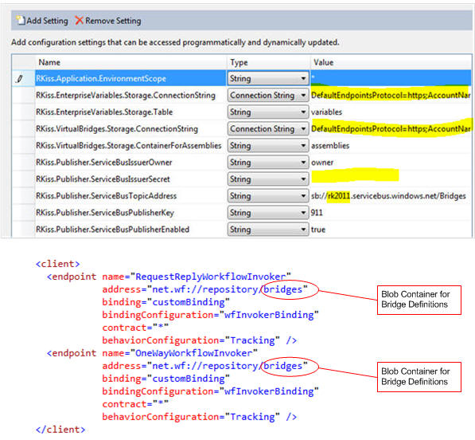475x440 pixels.
Task: Click the ServiceBusTopicAddress value cell
Action: tap(391, 196)
